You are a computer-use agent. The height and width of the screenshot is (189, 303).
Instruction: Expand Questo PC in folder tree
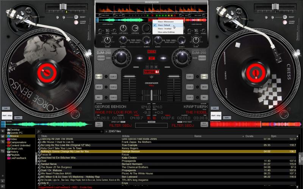tap(6, 133)
